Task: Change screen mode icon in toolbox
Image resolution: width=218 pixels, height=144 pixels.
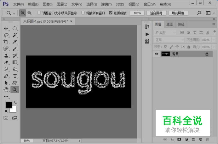Action: coord(14,118)
